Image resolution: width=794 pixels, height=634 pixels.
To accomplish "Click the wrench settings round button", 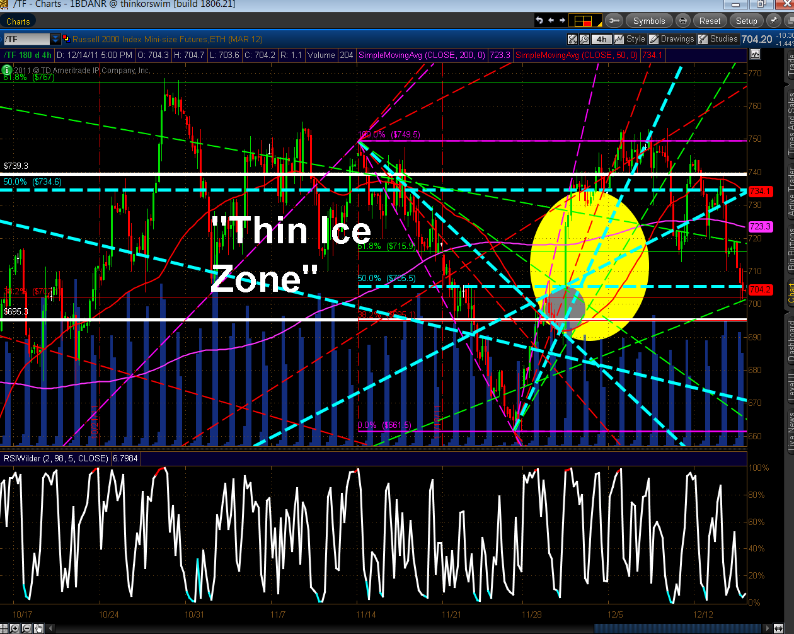I will pos(614,21).
